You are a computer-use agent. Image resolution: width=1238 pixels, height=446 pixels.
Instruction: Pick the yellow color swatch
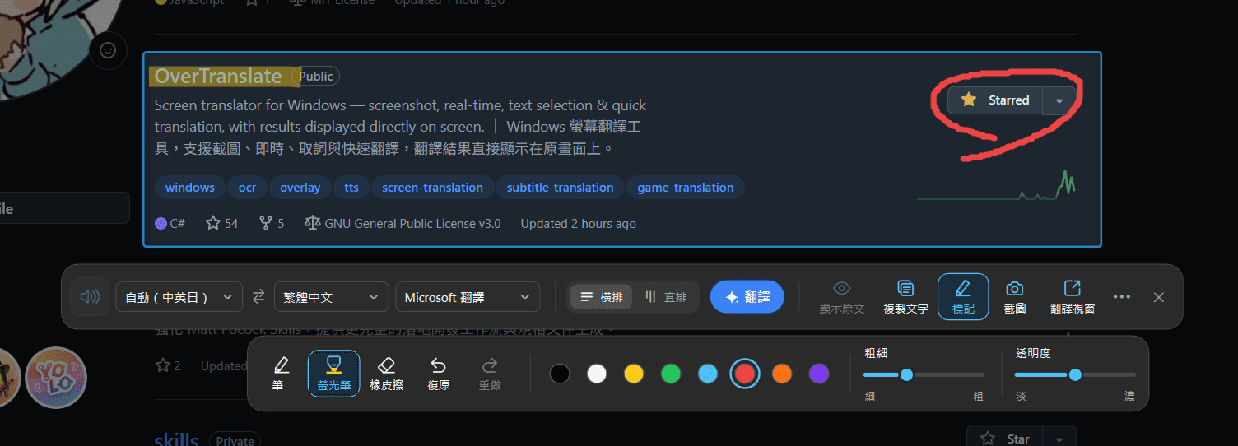pos(634,374)
